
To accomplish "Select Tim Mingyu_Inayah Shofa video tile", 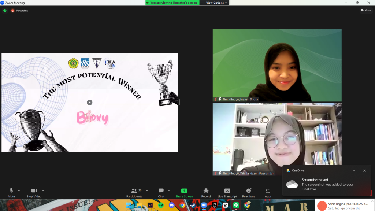I will click(x=277, y=65).
